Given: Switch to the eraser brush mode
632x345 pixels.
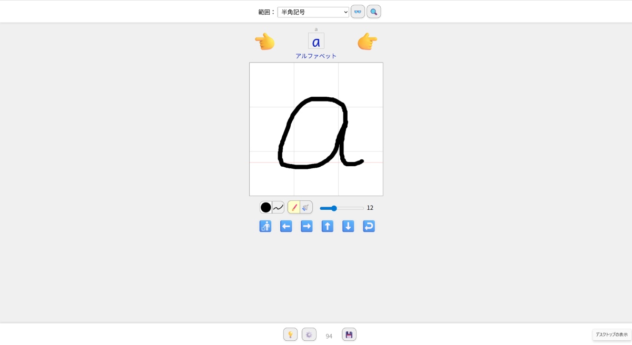Looking at the screenshot, I should point(306,207).
